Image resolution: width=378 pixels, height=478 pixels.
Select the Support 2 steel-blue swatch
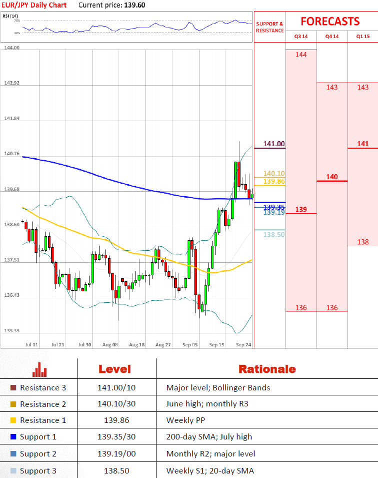(13, 453)
